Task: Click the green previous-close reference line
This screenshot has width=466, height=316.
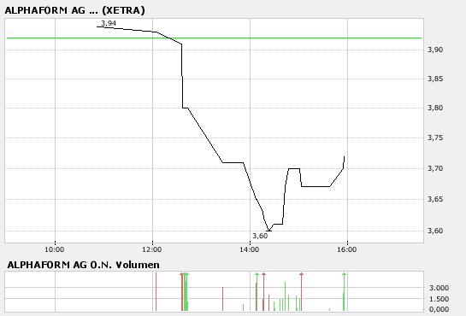Action: [x=214, y=38]
